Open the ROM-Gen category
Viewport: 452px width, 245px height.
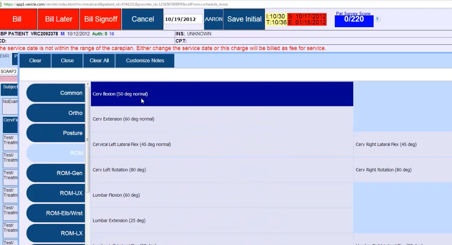(x=56, y=173)
